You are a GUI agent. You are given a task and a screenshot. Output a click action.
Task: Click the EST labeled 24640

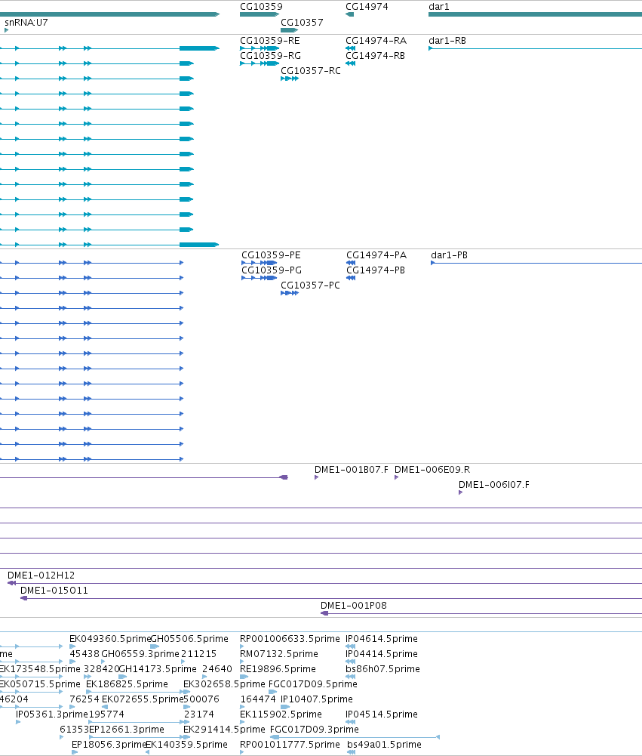[x=217, y=669]
